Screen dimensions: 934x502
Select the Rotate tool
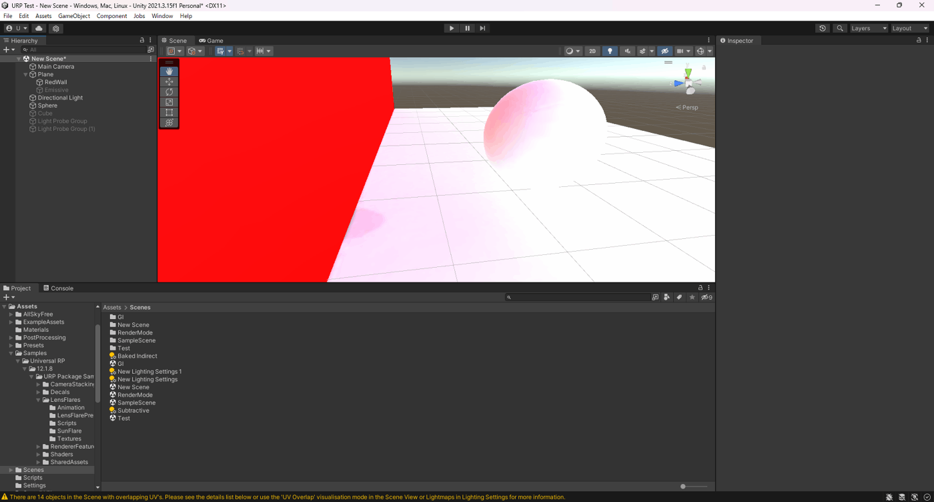coord(169,91)
